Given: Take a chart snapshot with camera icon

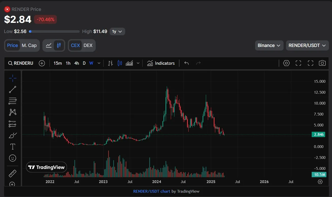Looking at the screenshot, I should pos(322,63).
